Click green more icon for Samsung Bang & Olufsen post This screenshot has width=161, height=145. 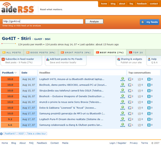click(123, 125)
